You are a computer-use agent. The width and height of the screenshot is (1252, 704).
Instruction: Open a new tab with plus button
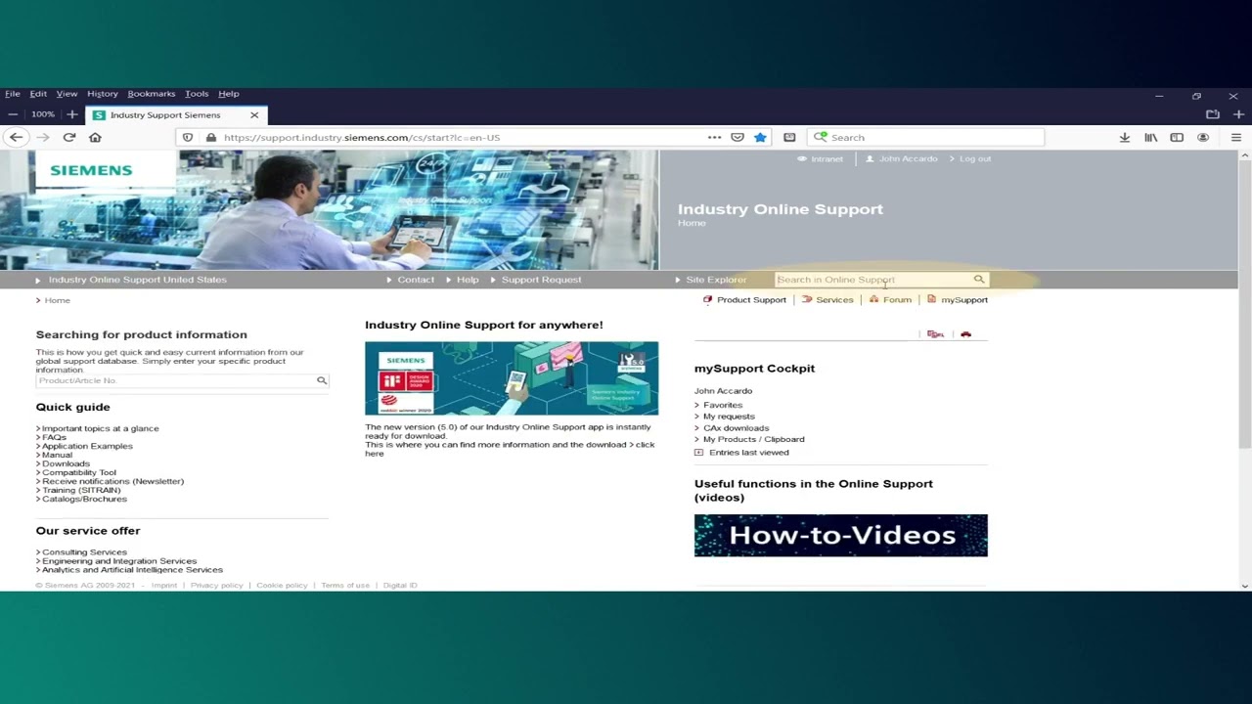click(1238, 114)
